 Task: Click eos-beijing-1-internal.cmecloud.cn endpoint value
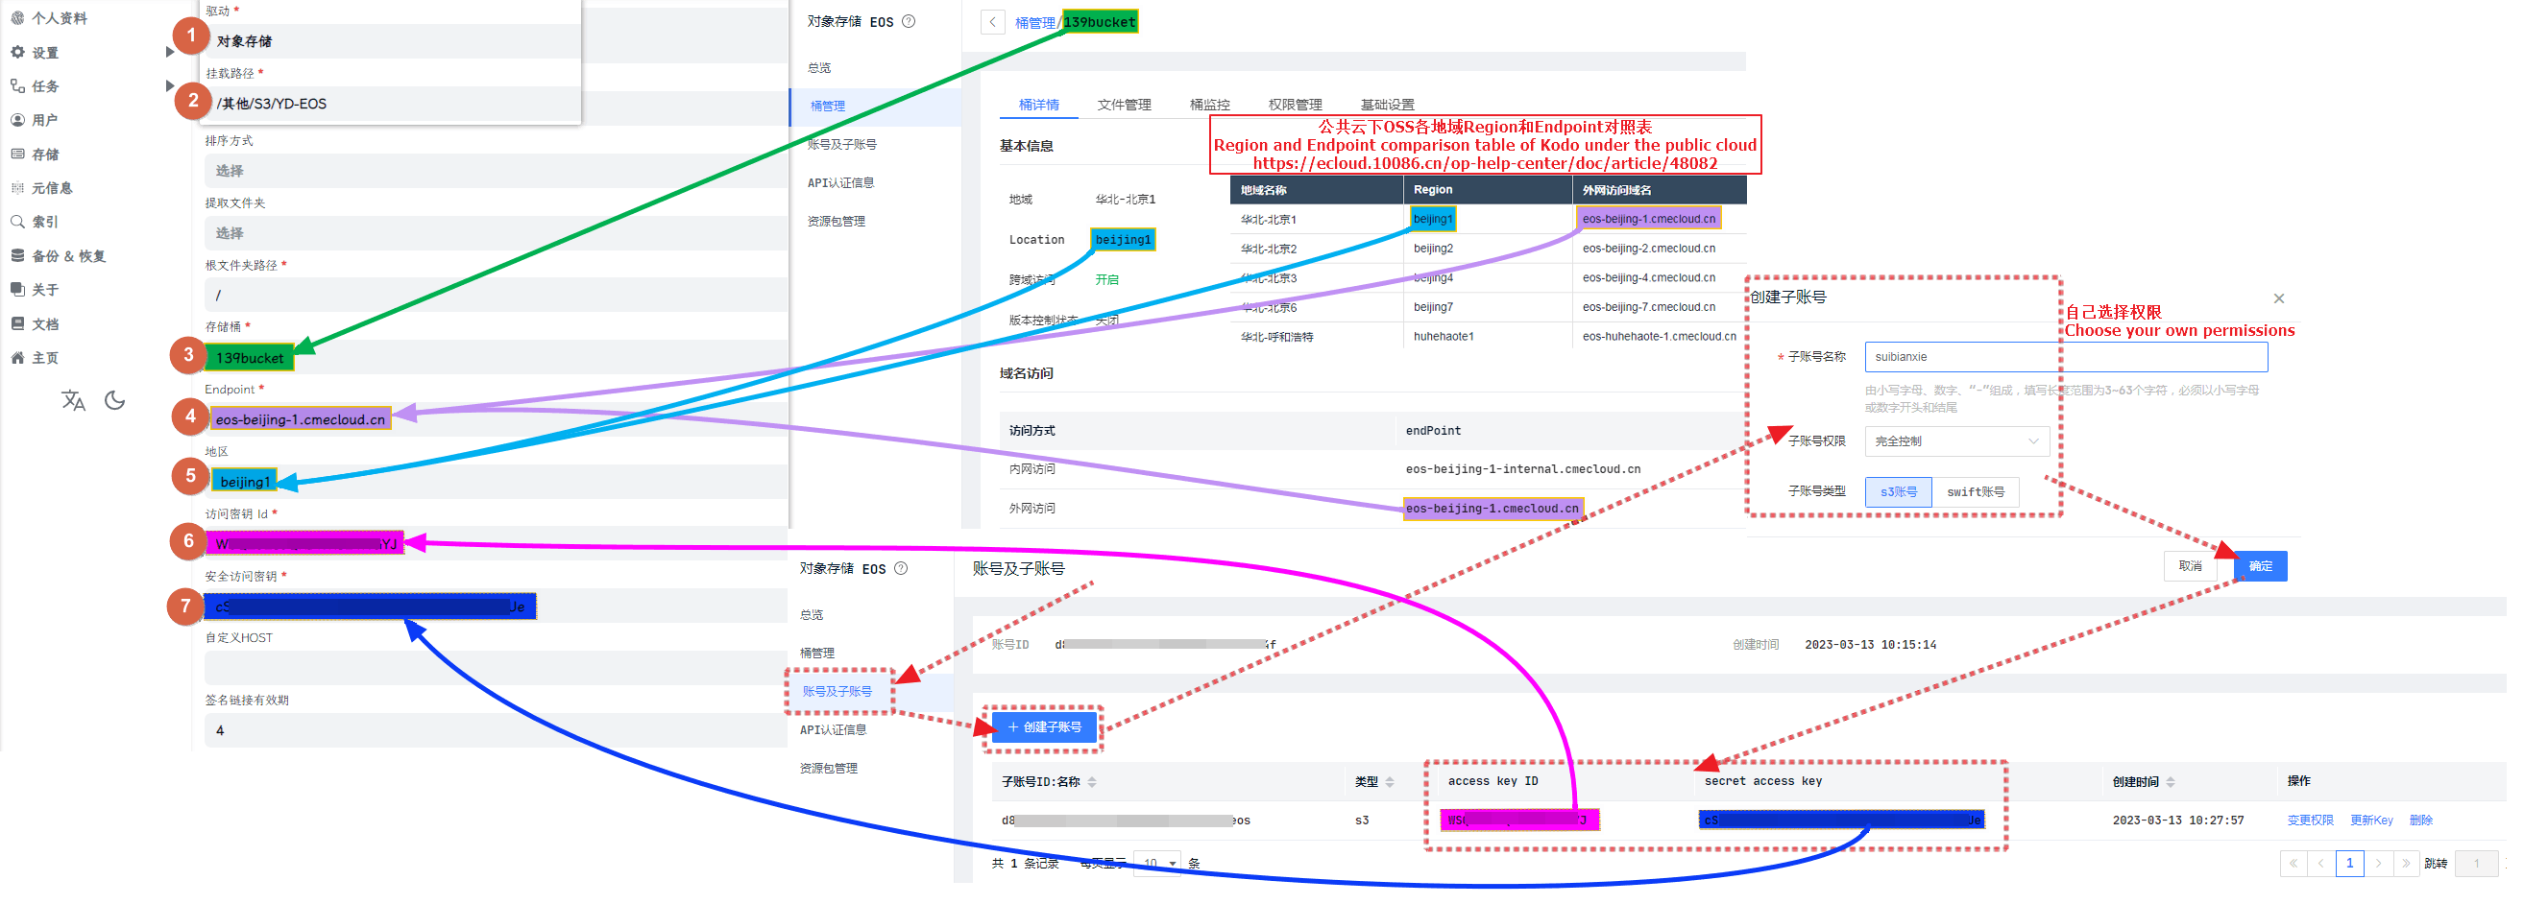(1522, 469)
